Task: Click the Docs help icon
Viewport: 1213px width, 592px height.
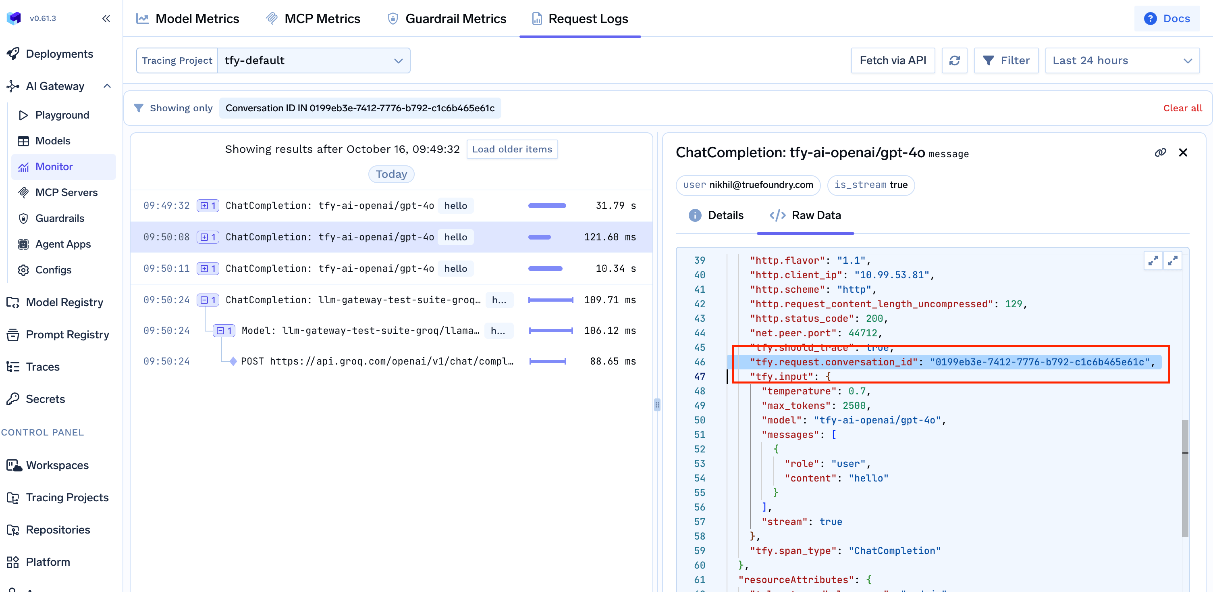Action: pos(1150,19)
